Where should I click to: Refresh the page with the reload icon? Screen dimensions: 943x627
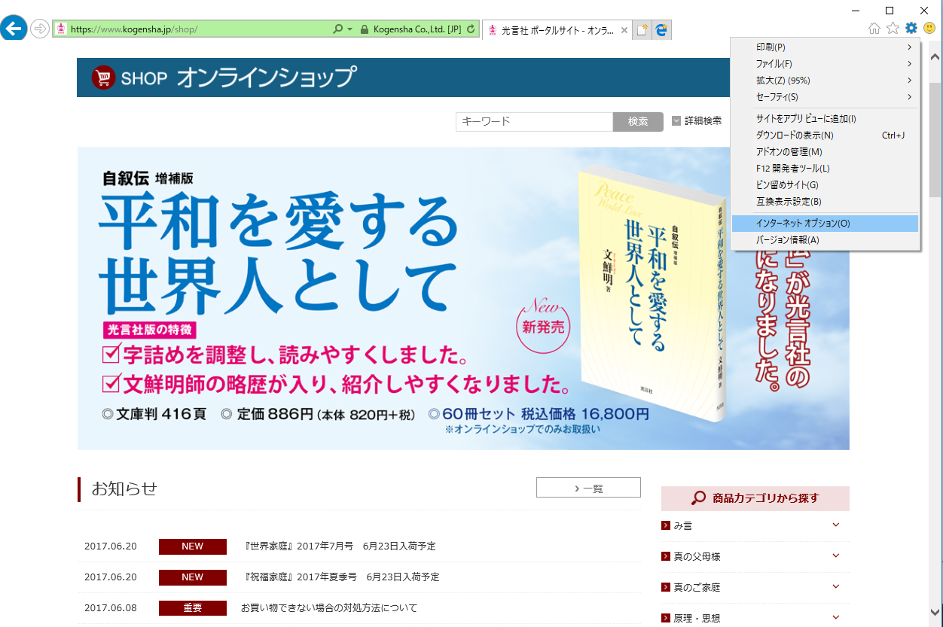coord(471,29)
